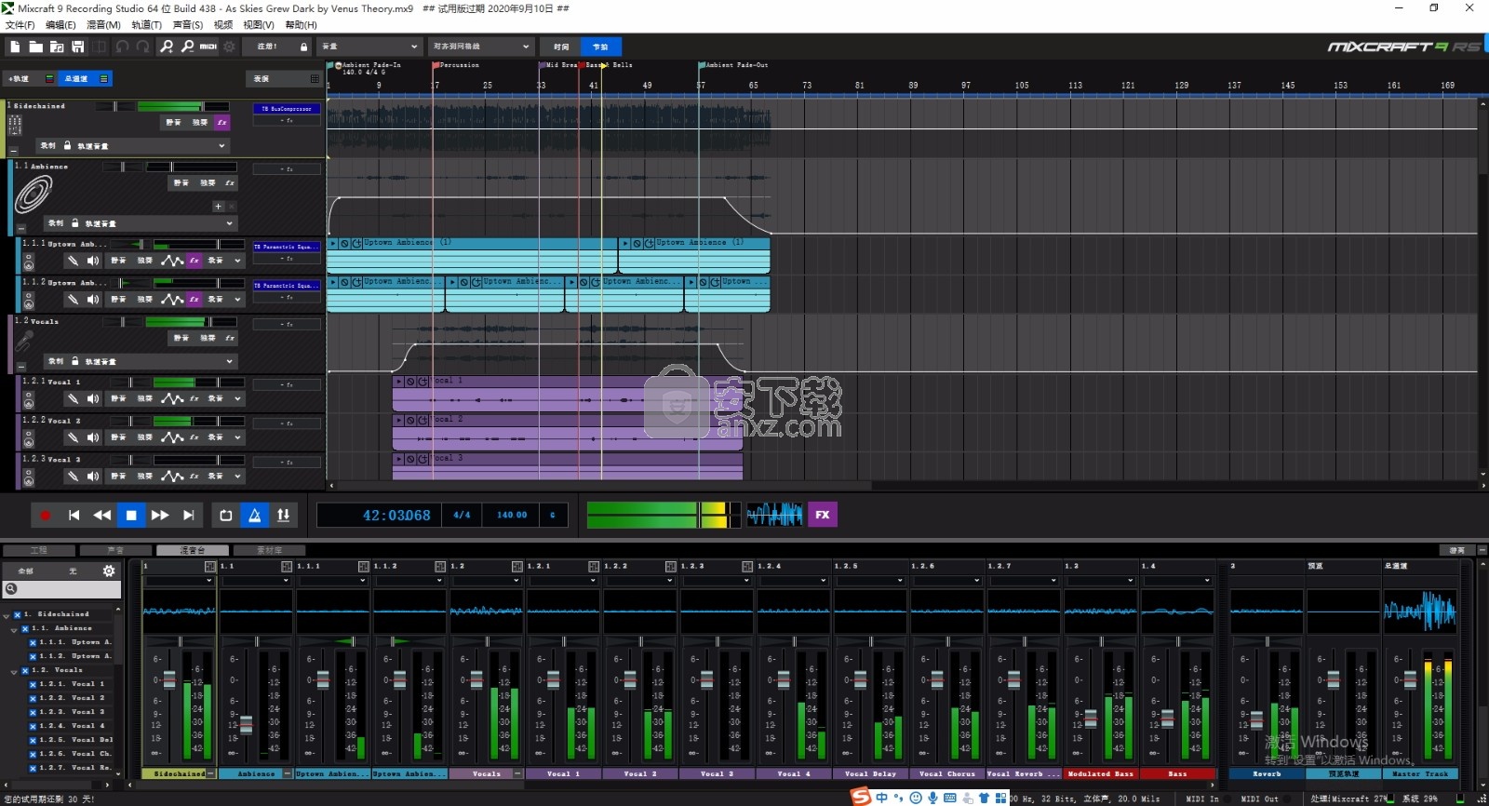Open the waveform display next to the FX button
Screen dimensions: 1489x806
pyautogui.click(x=774, y=515)
